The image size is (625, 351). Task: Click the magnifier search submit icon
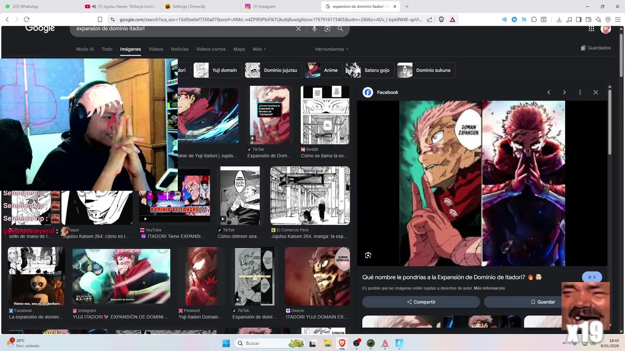[340, 29]
